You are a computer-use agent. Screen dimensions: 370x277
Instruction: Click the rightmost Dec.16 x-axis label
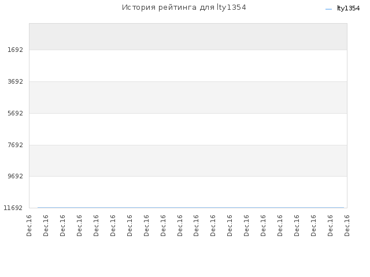[x=347, y=226]
